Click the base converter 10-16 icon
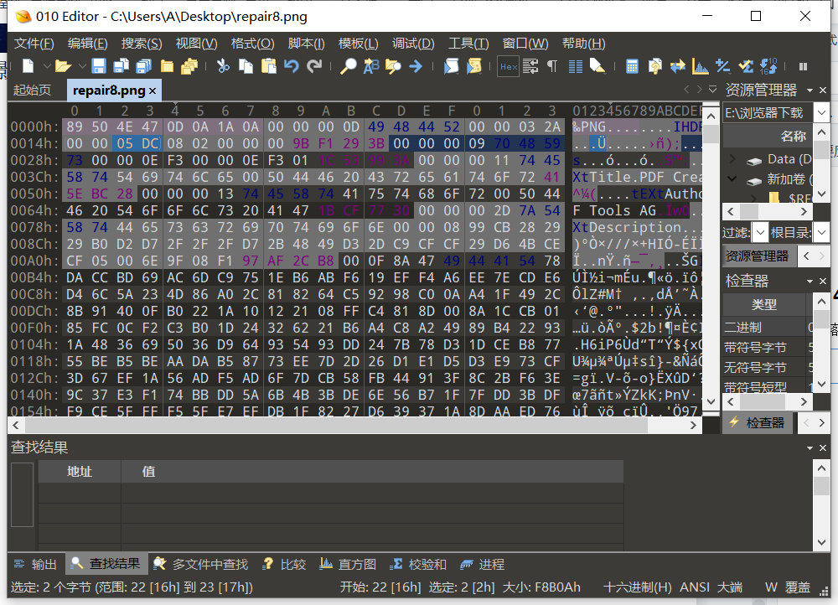 [x=768, y=66]
